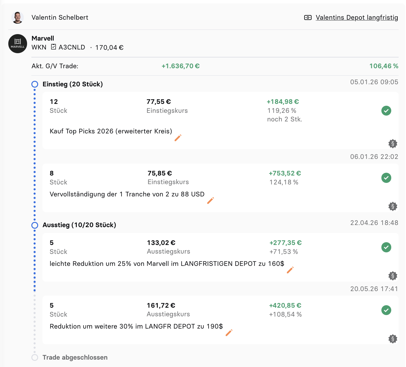Click the total gain +1.636,70 €
The image size is (406, 367).
(x=181, y=66)
